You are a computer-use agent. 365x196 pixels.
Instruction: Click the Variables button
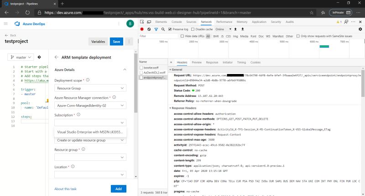[98, 42]
